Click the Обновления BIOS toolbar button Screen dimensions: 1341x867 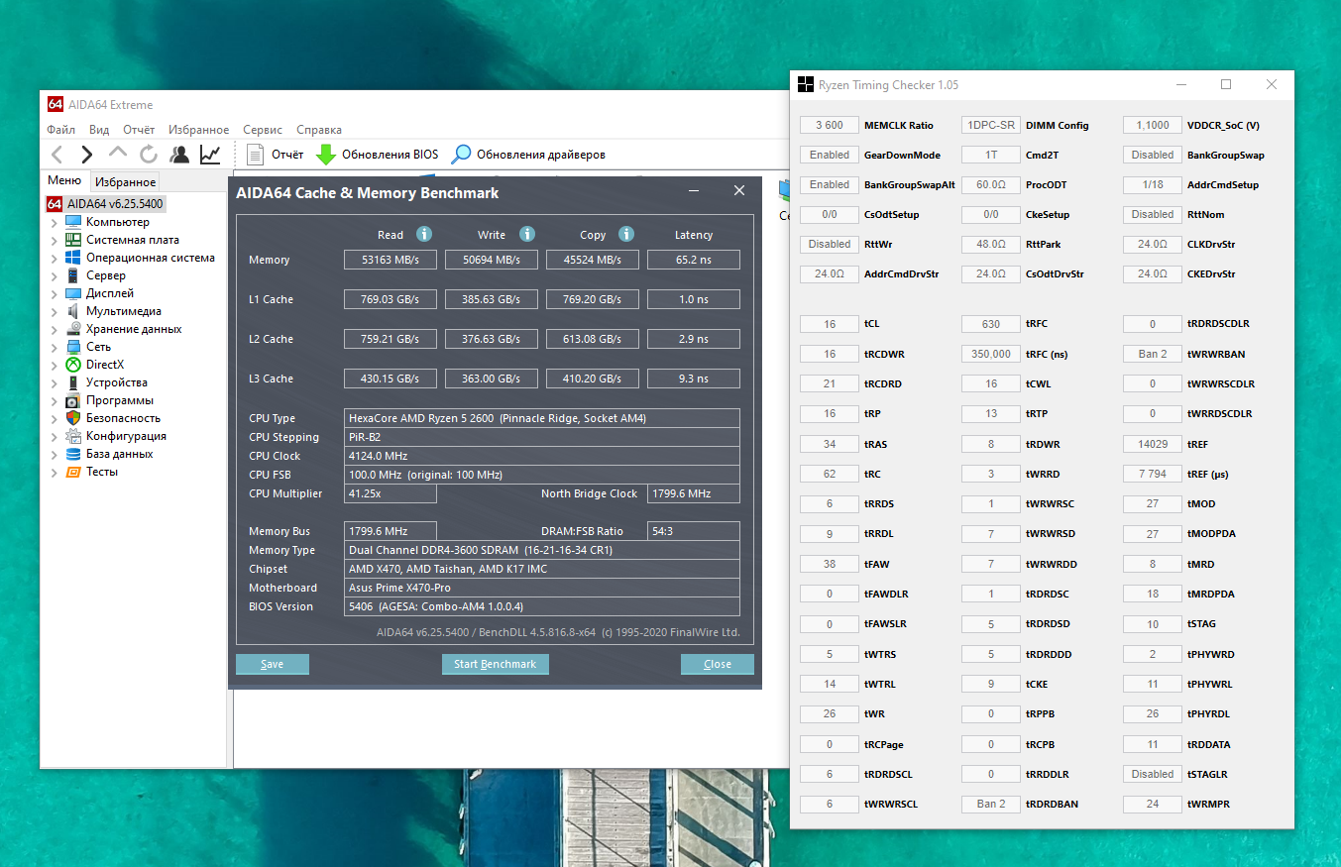tap(377, 155)
